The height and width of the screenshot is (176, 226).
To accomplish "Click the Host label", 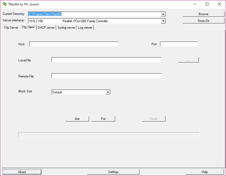I will tap(21, 44).
